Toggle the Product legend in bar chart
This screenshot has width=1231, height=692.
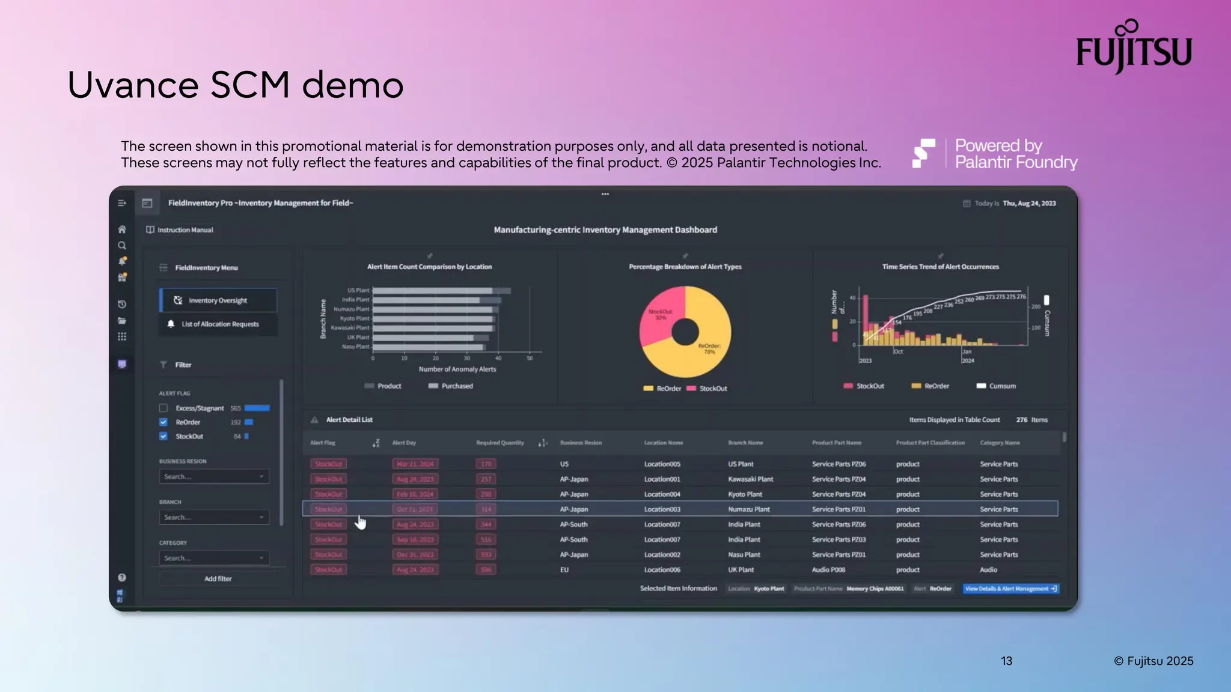(x=383, y=386)
